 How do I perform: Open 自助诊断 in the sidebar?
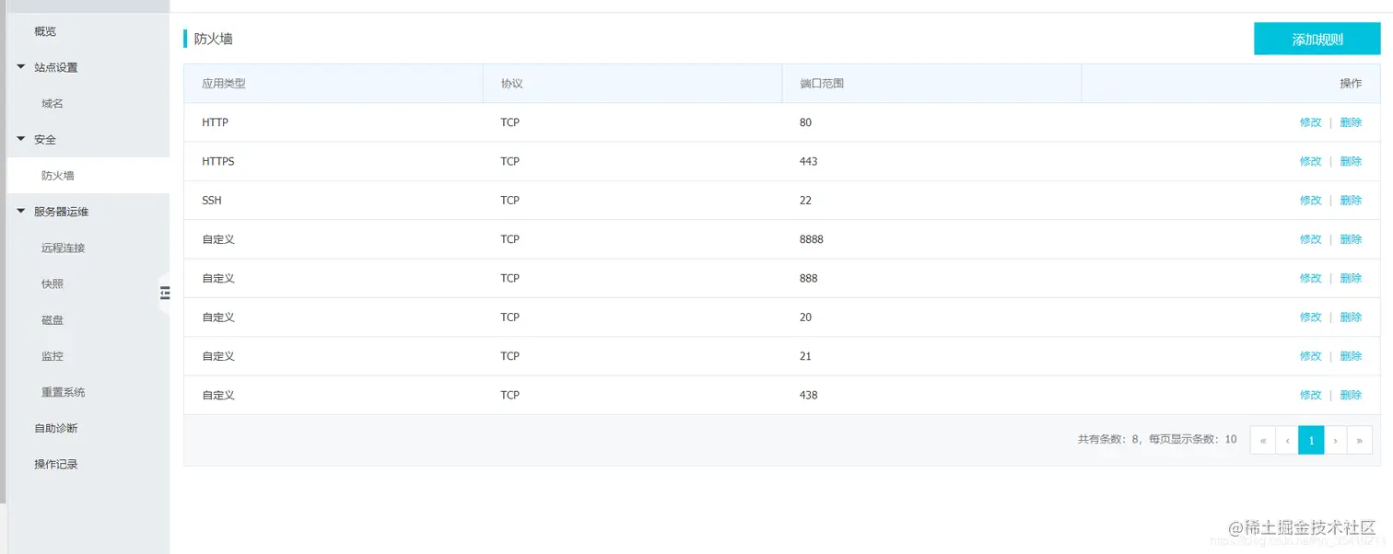click(56, 428)
